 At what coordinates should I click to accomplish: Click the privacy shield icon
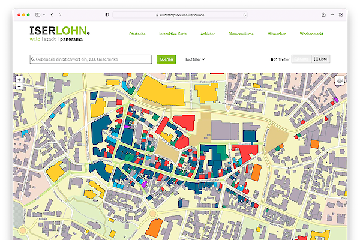tap(107, 14)
